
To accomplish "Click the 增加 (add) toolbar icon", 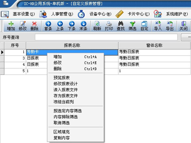I will (11, 26).
